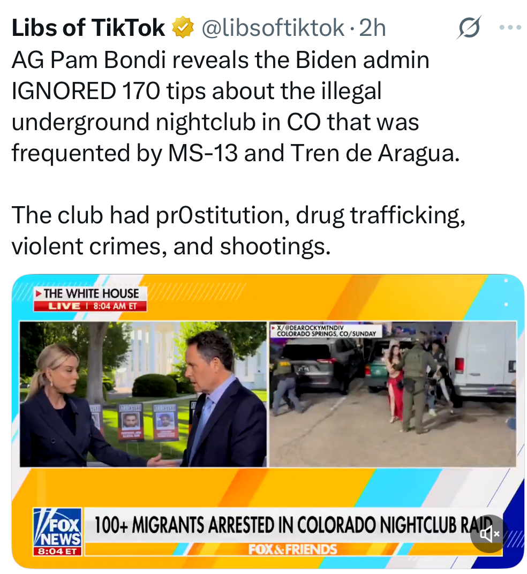Click the Colorado Springs raid footage panel

[x=393, y=394]
